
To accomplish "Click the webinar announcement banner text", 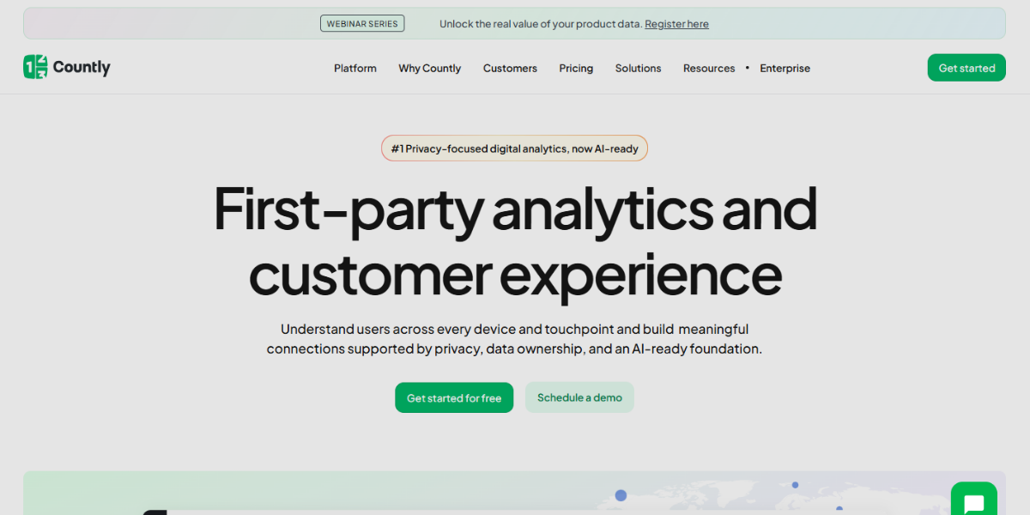I will [540, 24].
